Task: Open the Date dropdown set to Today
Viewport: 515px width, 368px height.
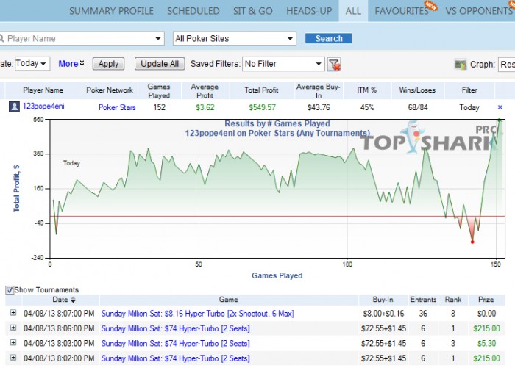Action: click(32, 63)
